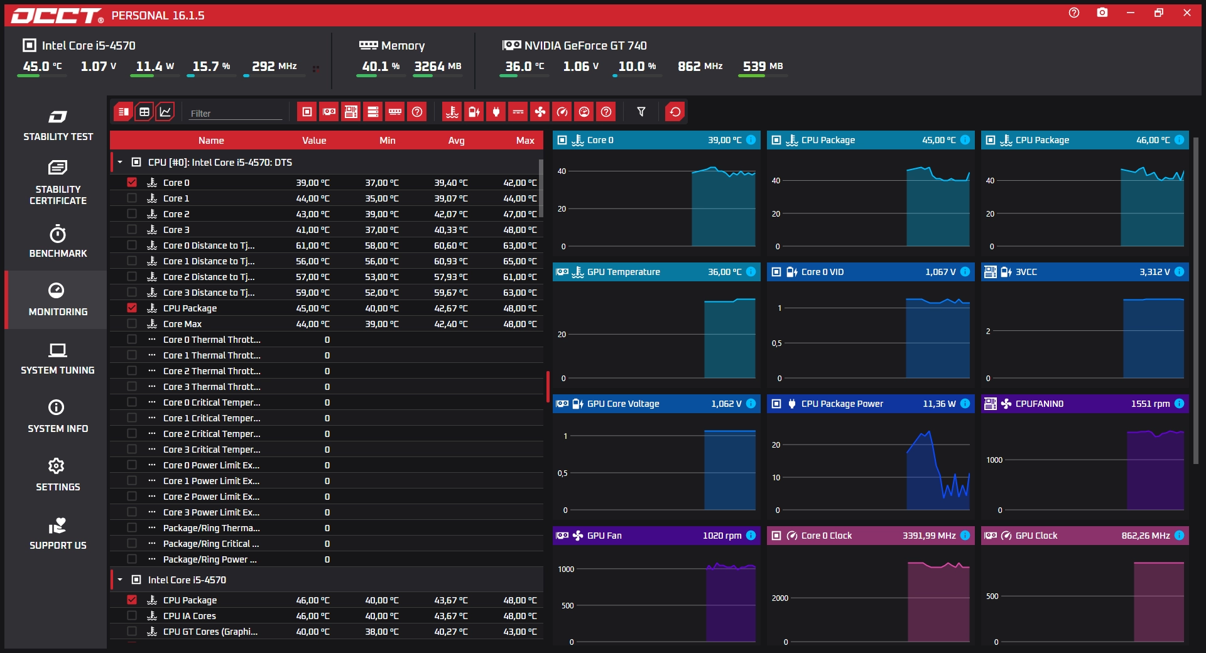Image resolution: width=1206 pixels, height=653 pixels.
Task: Toggle the memory sensors filter icon
Action: pos(395,112)
